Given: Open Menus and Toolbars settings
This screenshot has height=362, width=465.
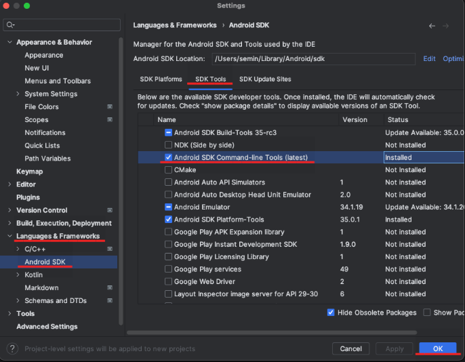Looking at the screenshot, I should (x=58, y=81).
